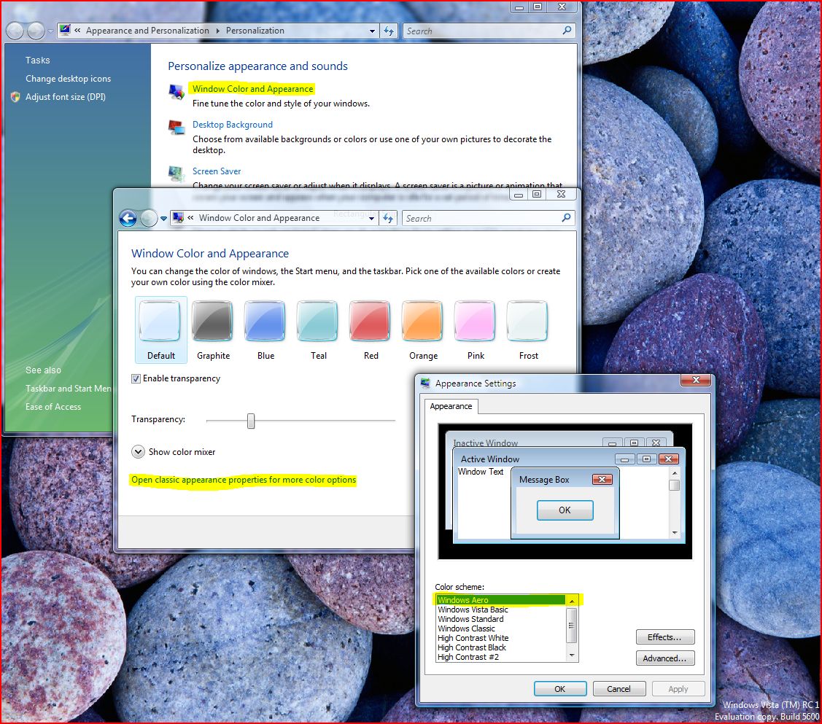The width and height of the screenshot is (822, 724).
Task: Click forward arrow in Window Color window
Action: click(149, 218)
